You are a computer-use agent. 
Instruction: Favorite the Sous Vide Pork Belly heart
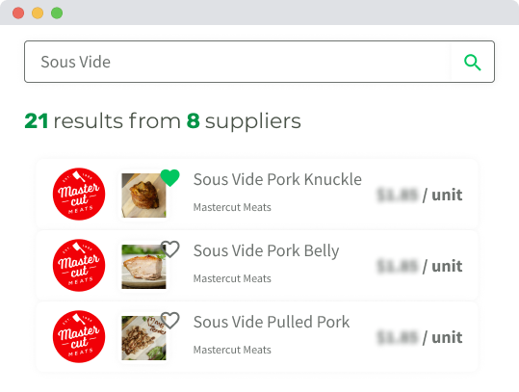click(170, 249)
